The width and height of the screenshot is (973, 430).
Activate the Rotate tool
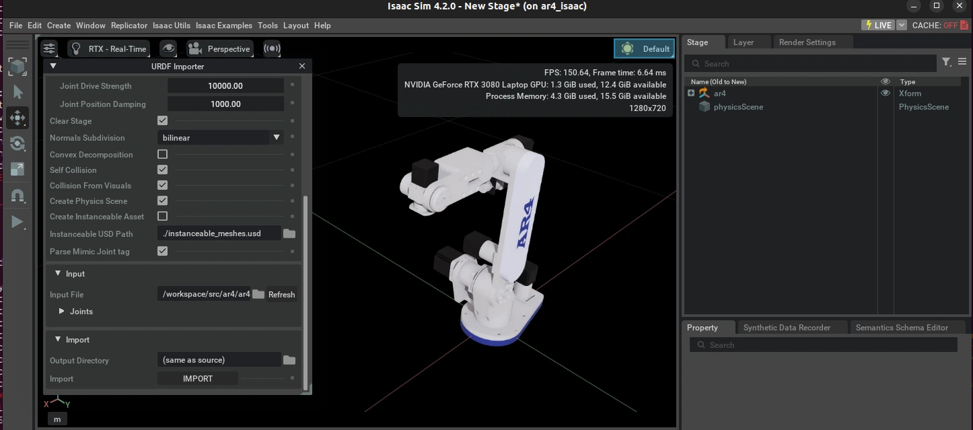coord(17,143)
